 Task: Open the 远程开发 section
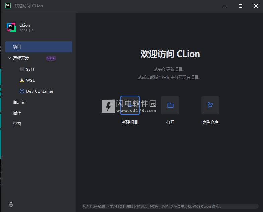coord(21,58)
